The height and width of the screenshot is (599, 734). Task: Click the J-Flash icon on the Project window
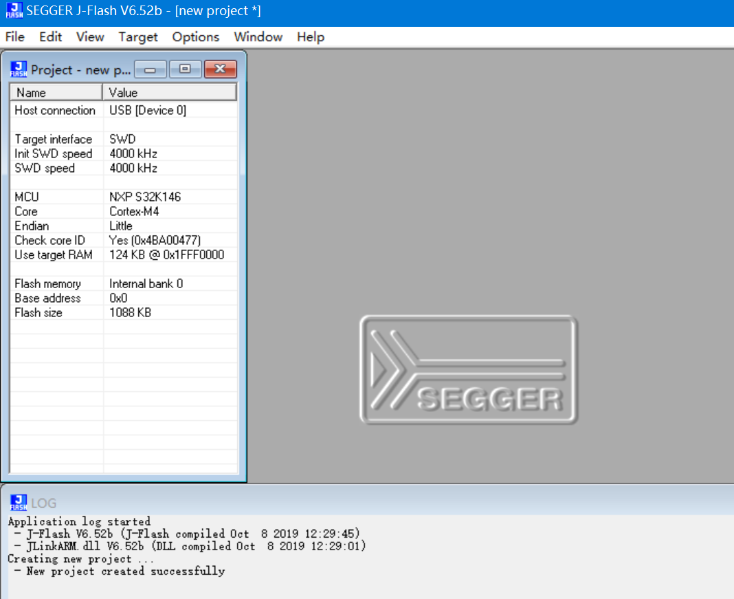[x=19, y=69]
